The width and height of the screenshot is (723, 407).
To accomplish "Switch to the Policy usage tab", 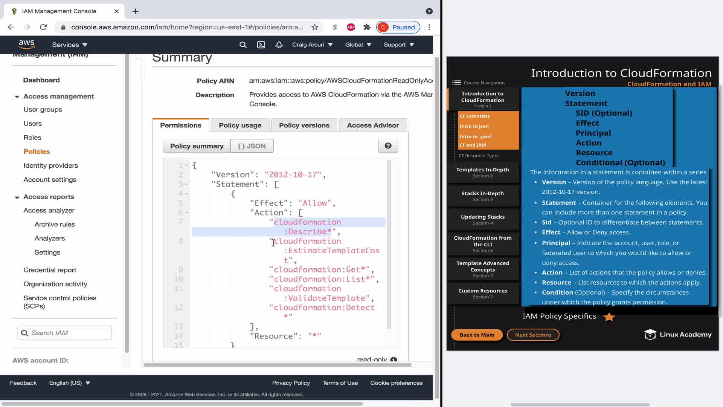I will pyautogui.click(x=240, y=125).
